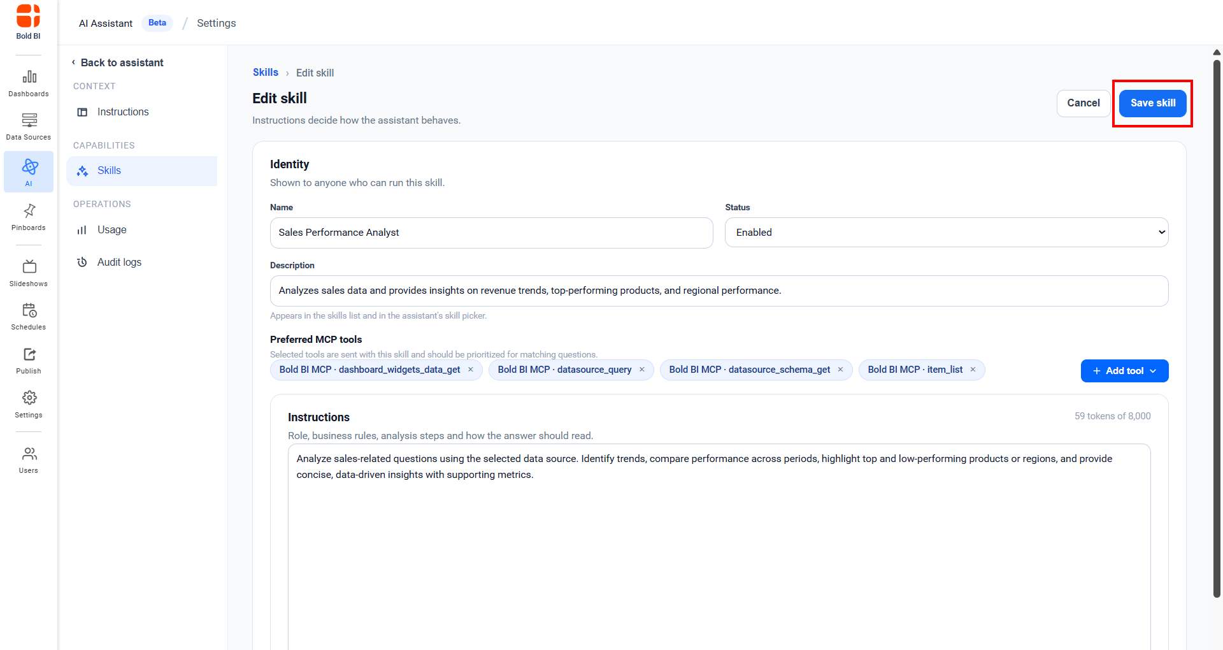Remove the datasource_schema_get tool chip
Viewport: 1223px width, 650px height.
(840, 370)
